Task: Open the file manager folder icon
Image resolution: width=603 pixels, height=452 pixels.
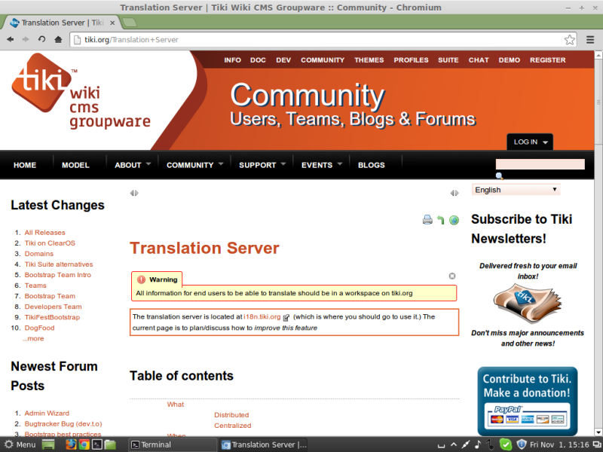Action: coord(110,444)
